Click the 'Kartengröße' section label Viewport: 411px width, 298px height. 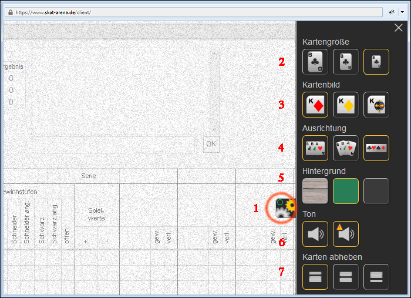pyautogui.click(x=325, y=42)
